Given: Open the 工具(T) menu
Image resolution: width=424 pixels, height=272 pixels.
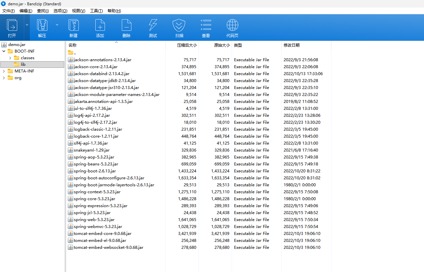Looking at the screenshot, I should point(96,11).
